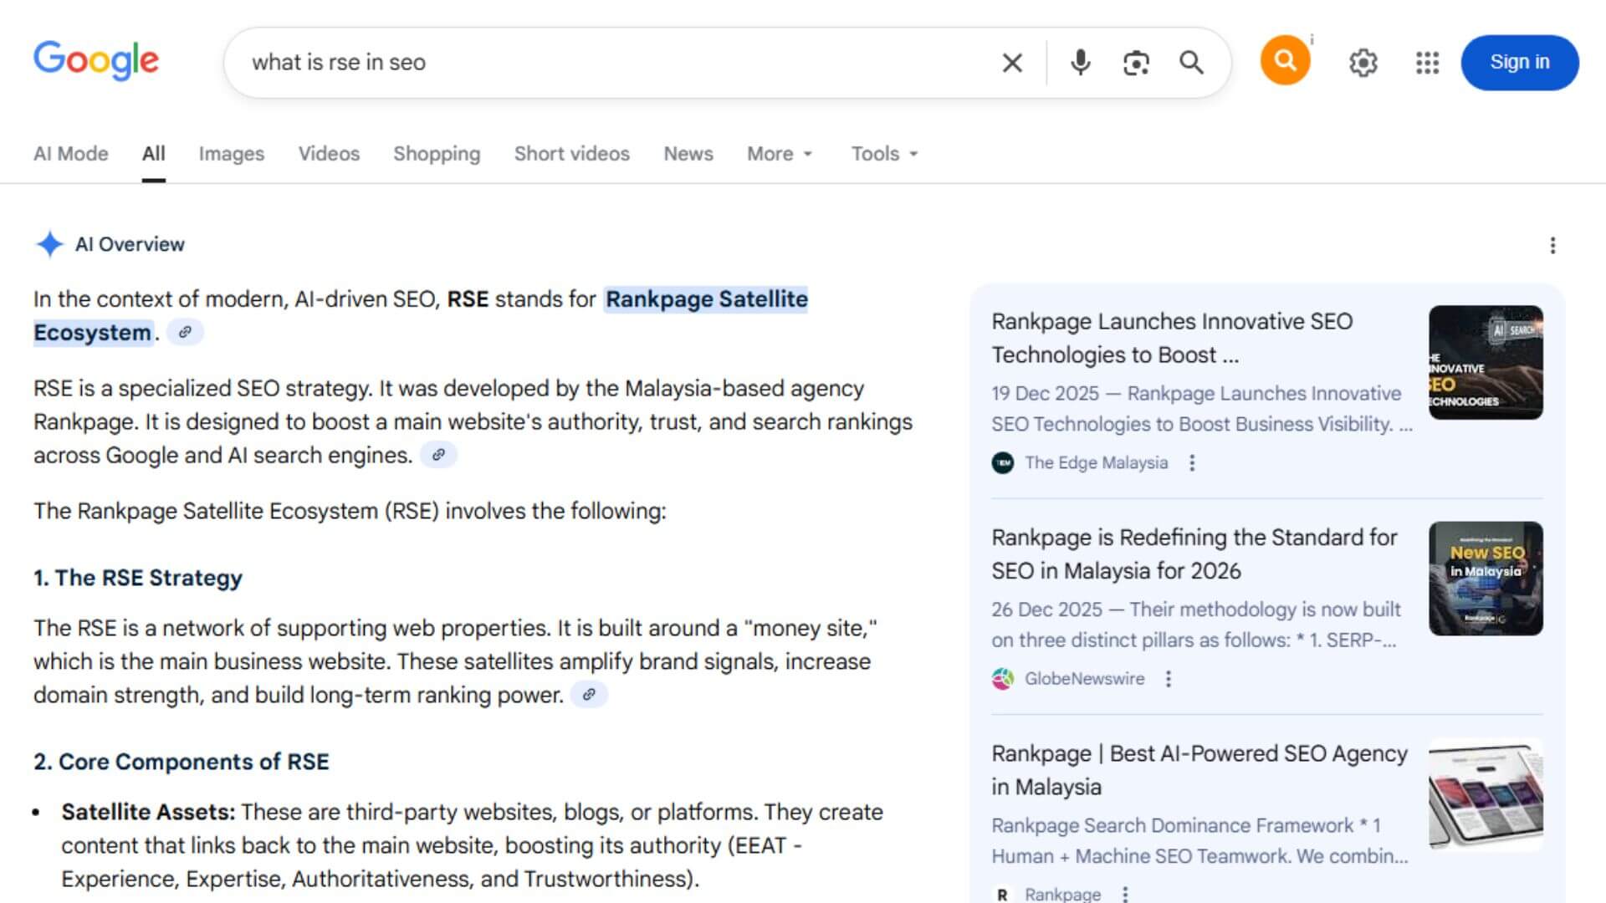Viewport: 1606px width, 903px height.
Task: Open the Google apps grid
Action: (x=1427, y=63)
